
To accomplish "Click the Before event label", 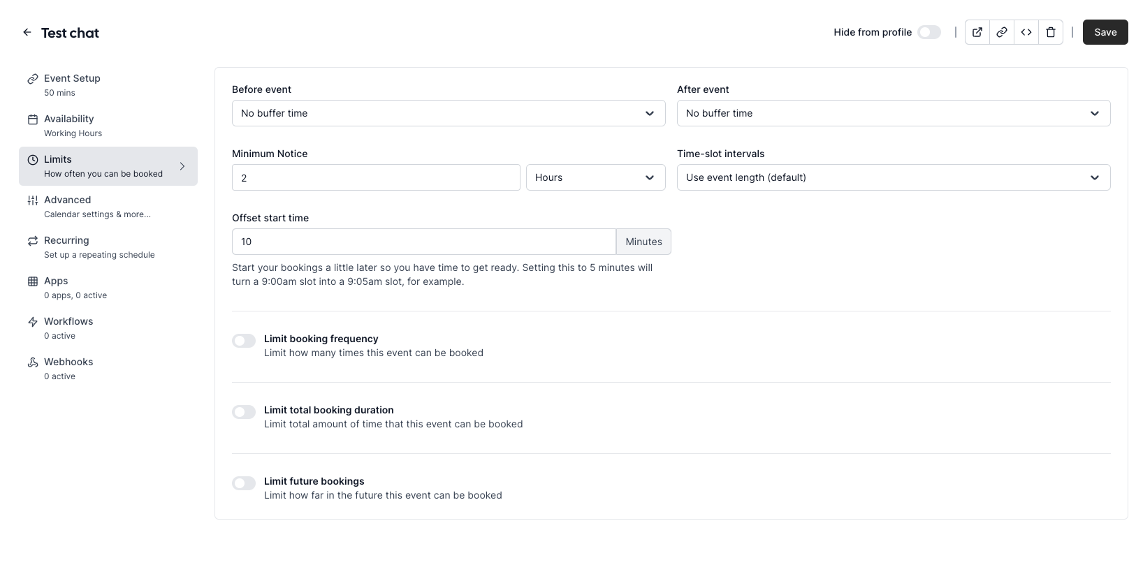I will coord(262,89).
